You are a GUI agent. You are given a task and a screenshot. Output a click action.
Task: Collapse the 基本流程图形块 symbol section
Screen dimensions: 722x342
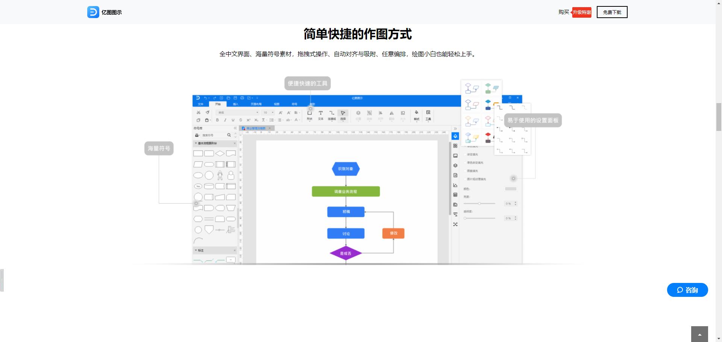click(196, 144)
